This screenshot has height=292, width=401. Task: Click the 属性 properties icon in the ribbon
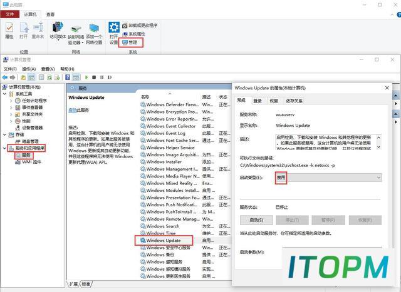(9, 31)
